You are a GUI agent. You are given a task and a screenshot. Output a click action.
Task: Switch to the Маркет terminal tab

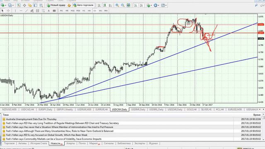(94, 144)
